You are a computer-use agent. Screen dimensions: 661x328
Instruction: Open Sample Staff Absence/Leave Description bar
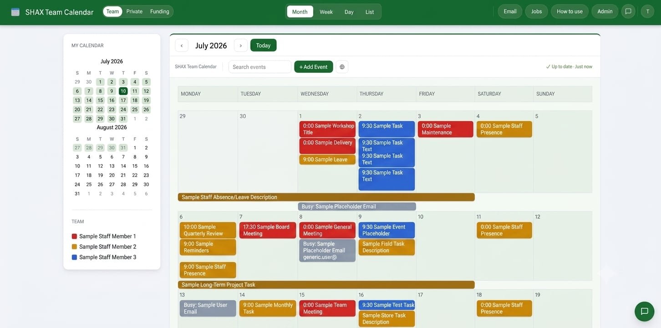(x=326, y=197)
